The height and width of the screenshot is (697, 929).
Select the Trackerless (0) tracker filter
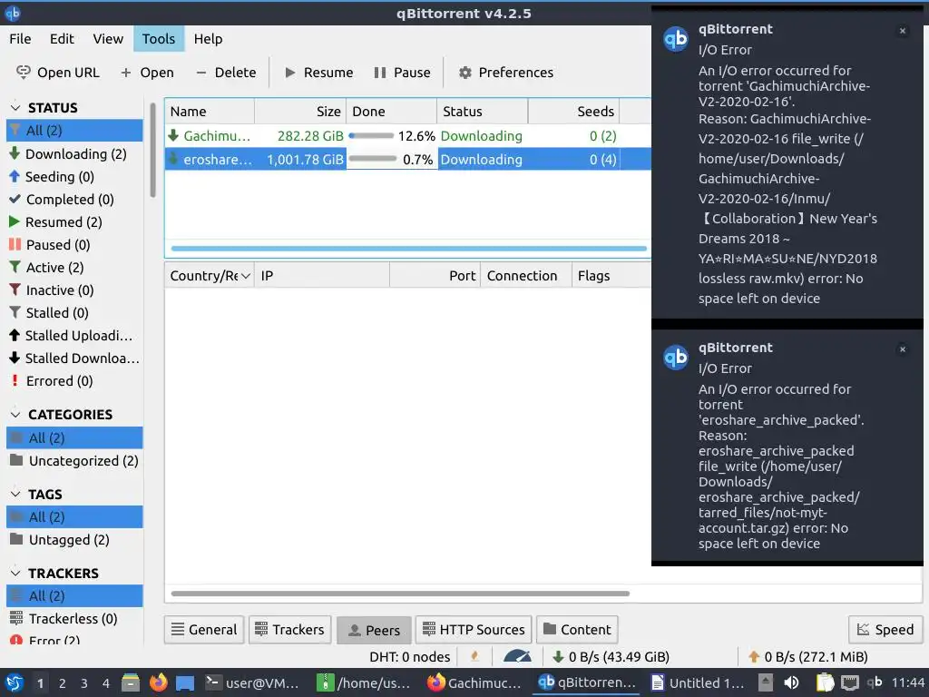coord(74,619)
